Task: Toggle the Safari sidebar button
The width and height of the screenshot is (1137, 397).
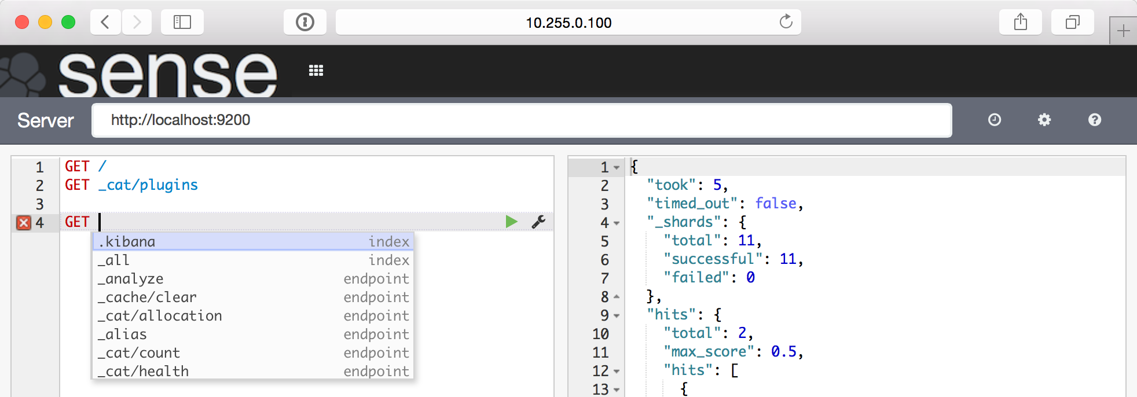Action: click(182, 22)
